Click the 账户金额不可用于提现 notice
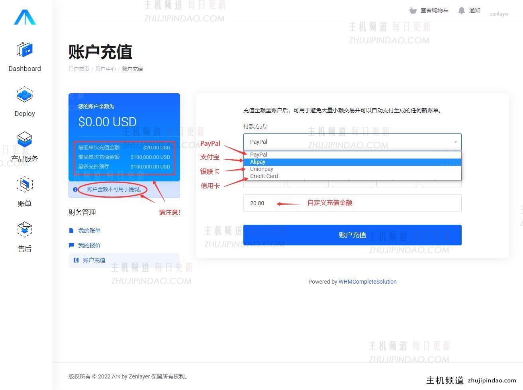The image size is (523, 390). pos(124,189)
